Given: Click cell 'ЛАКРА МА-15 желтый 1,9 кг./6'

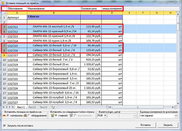Looking at the screenshot, I should coord(54,27).
